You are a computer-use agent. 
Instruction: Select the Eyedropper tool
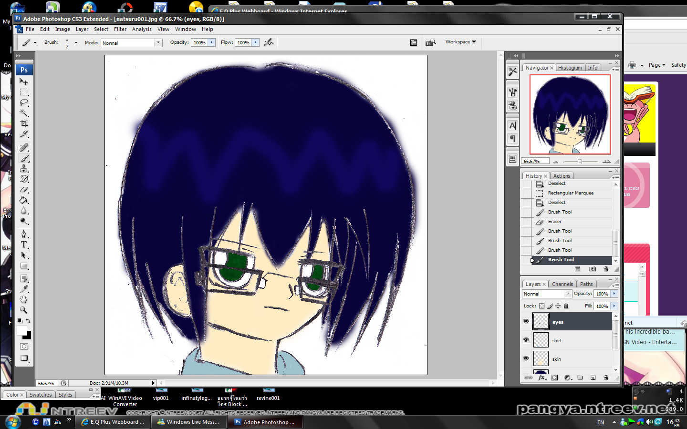tap(24, 289)
